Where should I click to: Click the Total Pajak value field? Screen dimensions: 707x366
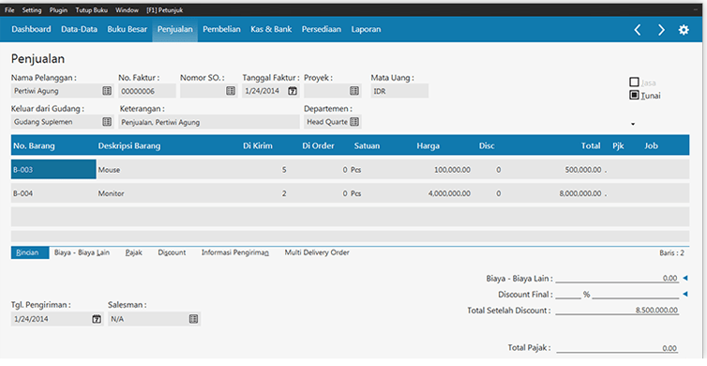617,348
